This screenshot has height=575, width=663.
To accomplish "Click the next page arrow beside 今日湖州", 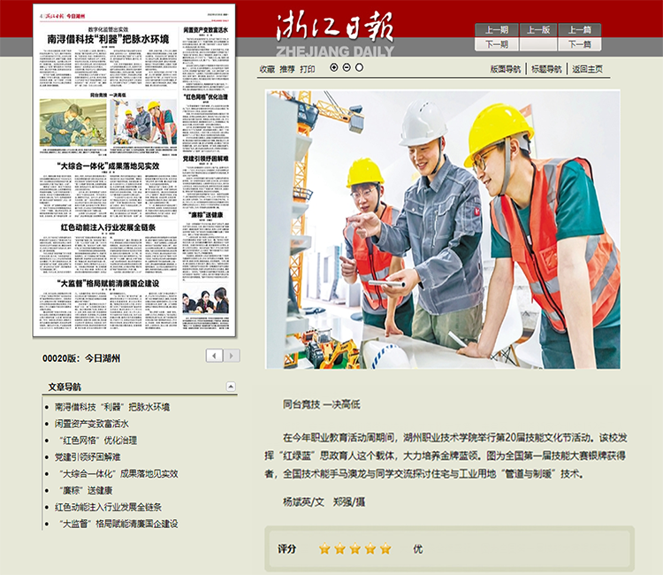I will coord(232,356).
